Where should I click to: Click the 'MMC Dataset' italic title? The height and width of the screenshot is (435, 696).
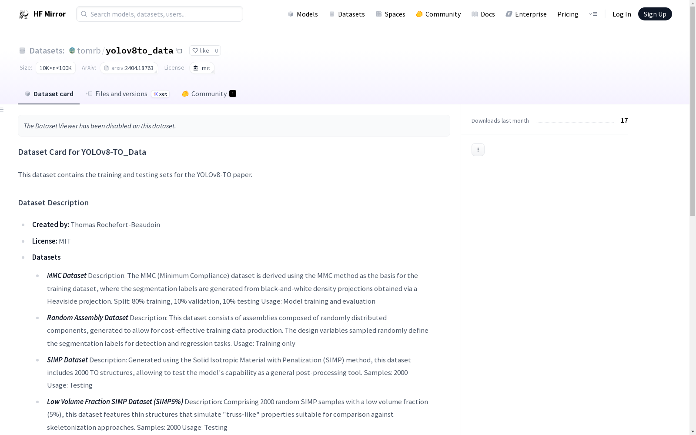click(x=67, y=275)
